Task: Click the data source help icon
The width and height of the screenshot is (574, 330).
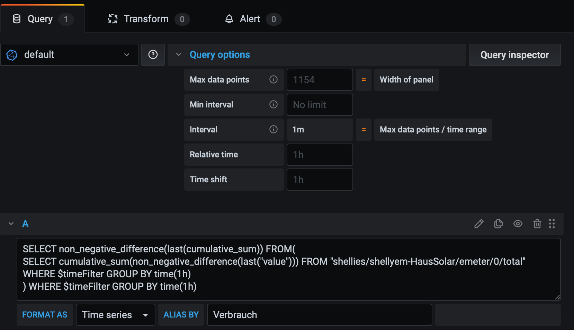Action: pyautogui.click(x=153, y=55)
